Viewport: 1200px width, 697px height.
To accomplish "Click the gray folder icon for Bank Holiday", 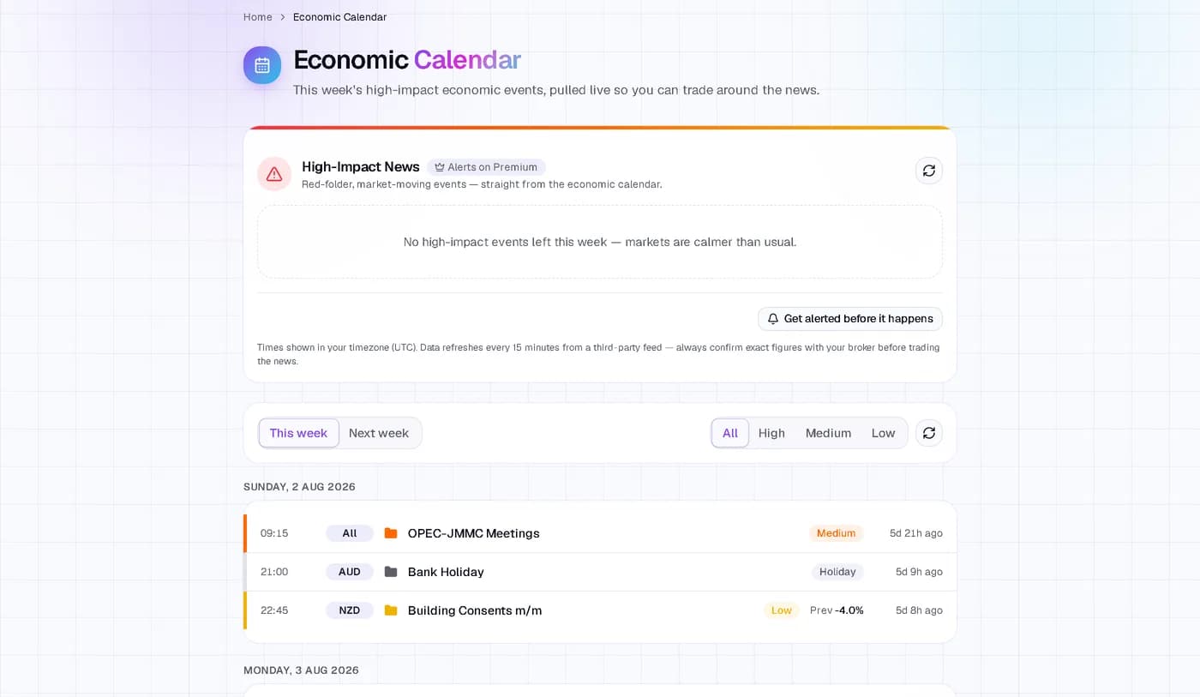I will click(x=391, y=572).
